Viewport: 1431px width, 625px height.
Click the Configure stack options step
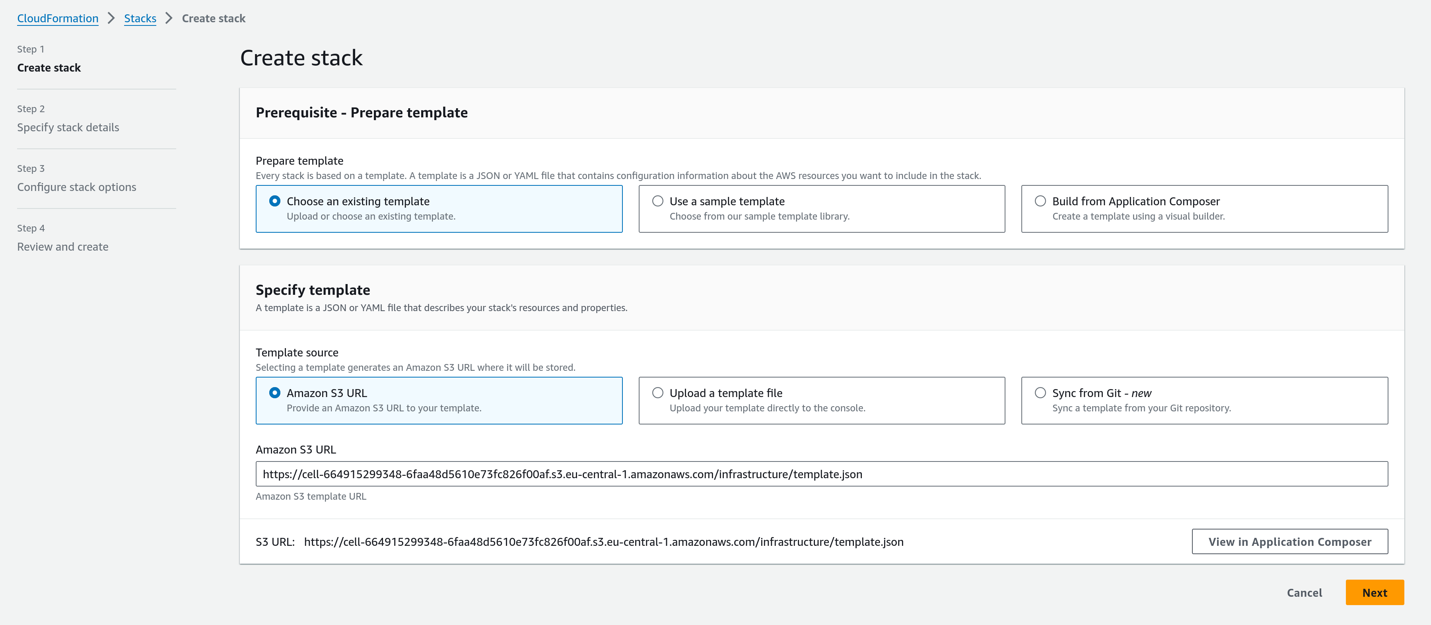tap(77, 186)
